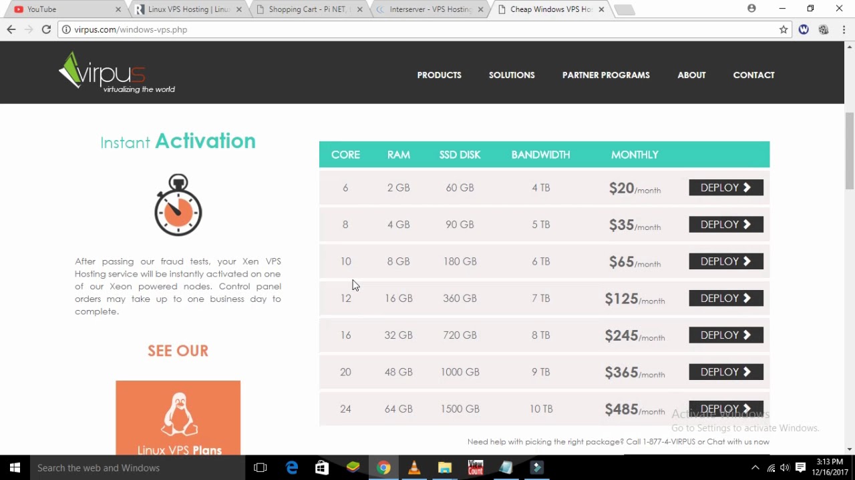This screenshot has width=855, height=480.
Task: Click the SEE OUR heading
Action: pyautogui.click(x=178, y=351)
